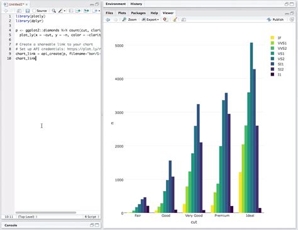The width and height of the screenshot is (298, 230).
Task: Click the Viewer refresh icon
Action: tap(292, 20)
